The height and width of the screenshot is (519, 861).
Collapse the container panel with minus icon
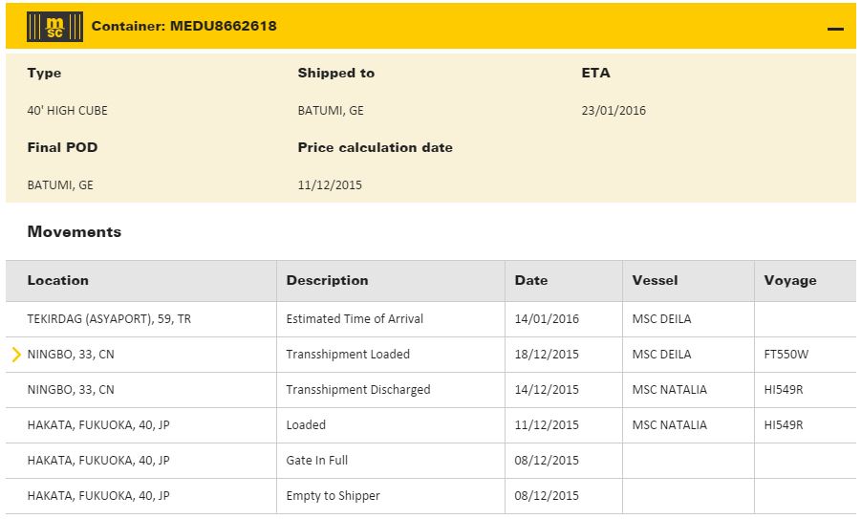tap(835, 29)
